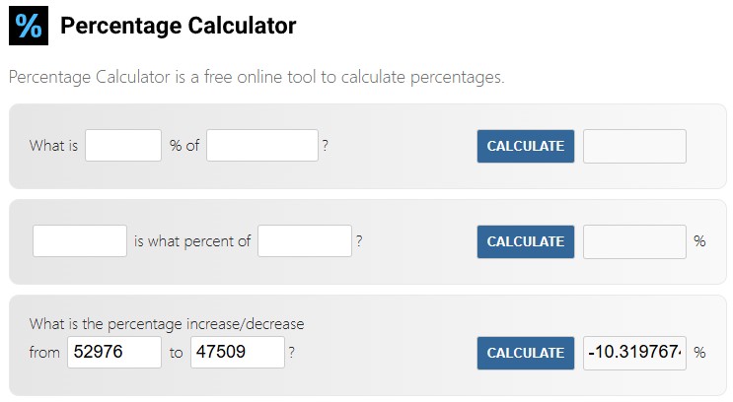The width and height of the screenshot is (733, 402).
Task: Click CALCULATE for percentage increase/decrease
Action: click(526, 353)
